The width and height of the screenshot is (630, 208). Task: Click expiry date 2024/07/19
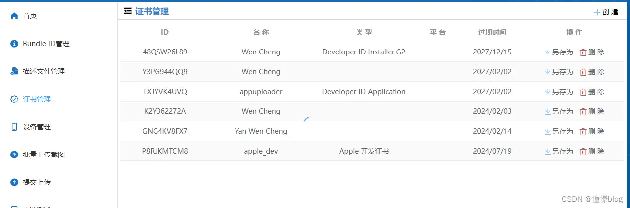click(x=492, y=151)
